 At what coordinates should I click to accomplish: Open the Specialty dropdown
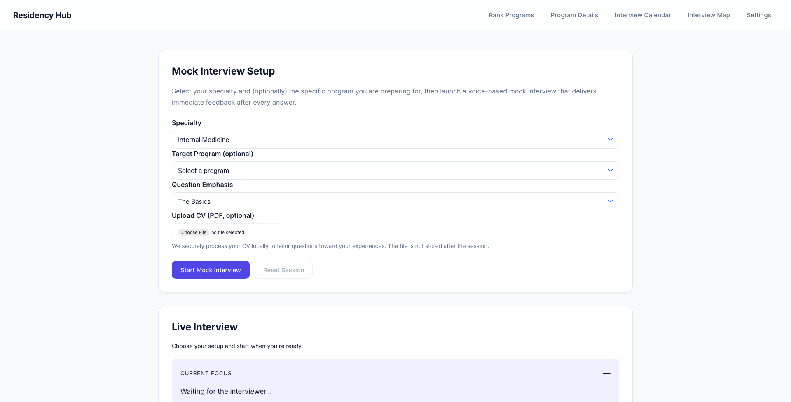pos(395,140)
